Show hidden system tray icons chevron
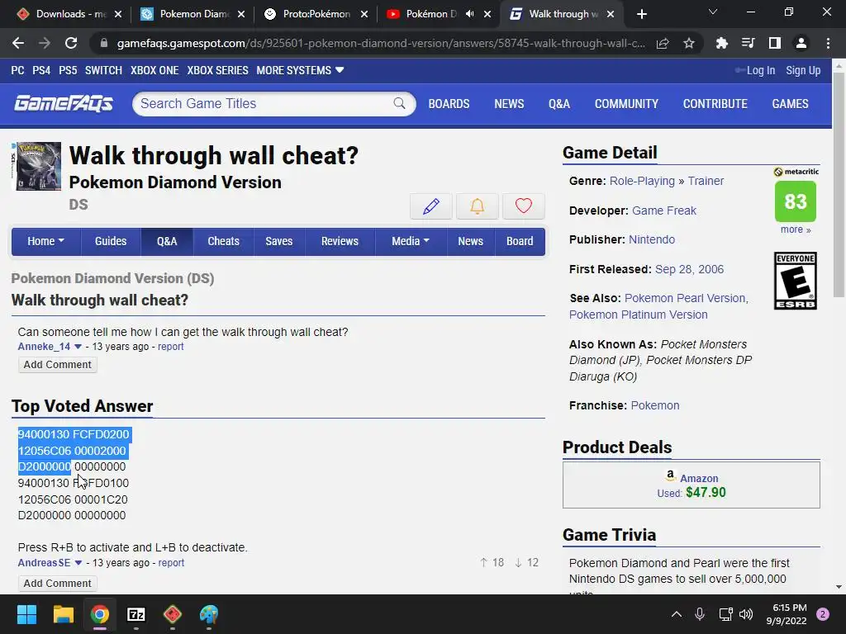Screen dimensions: 846x634 pos(676,614)
